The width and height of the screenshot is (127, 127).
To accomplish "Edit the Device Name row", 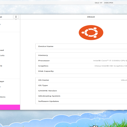I will tap(81, 46).
